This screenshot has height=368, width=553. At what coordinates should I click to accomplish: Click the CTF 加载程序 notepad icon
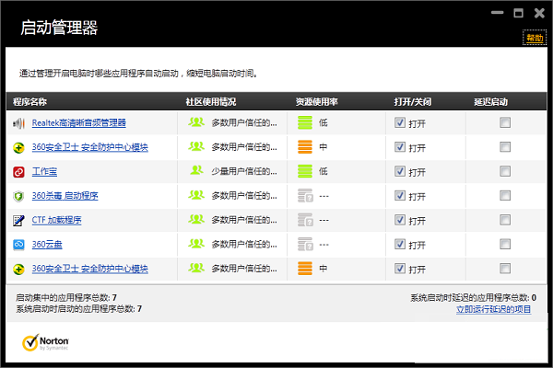[x=18, y=221]
